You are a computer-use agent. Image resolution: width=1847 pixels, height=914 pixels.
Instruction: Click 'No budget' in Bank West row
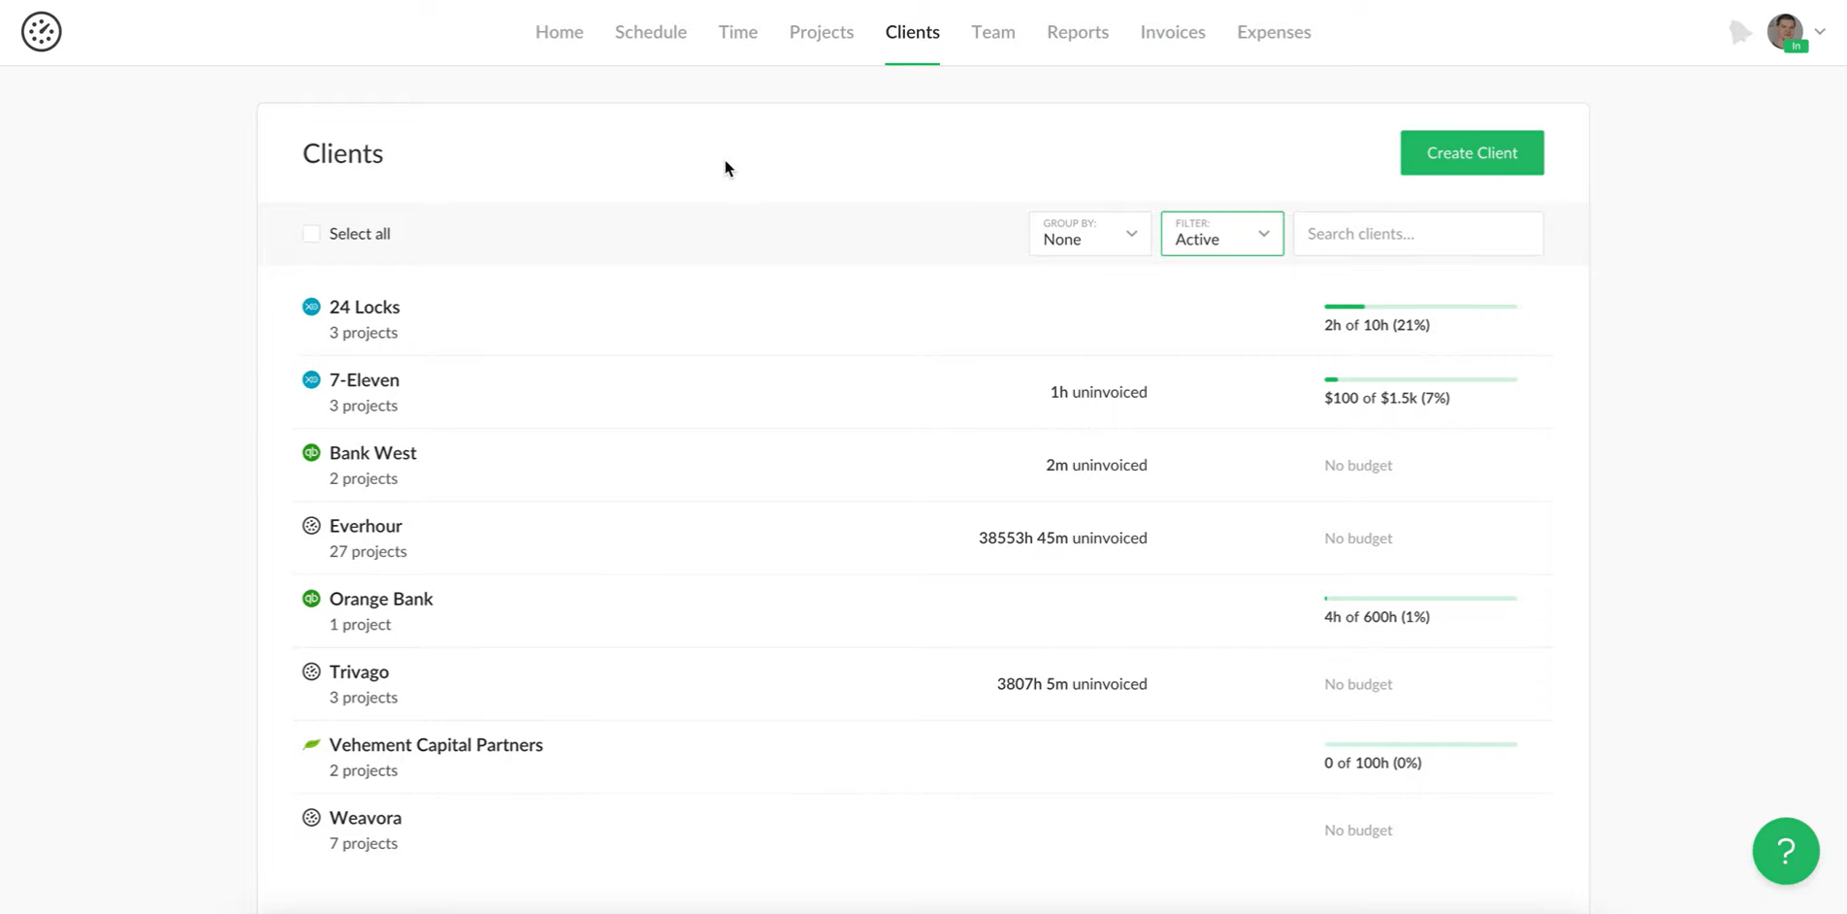tap(1358, 466)
